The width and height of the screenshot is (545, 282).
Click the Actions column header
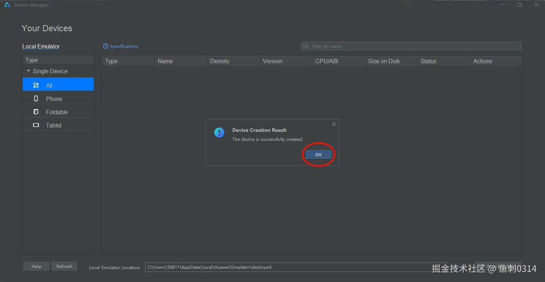[496, 61]
